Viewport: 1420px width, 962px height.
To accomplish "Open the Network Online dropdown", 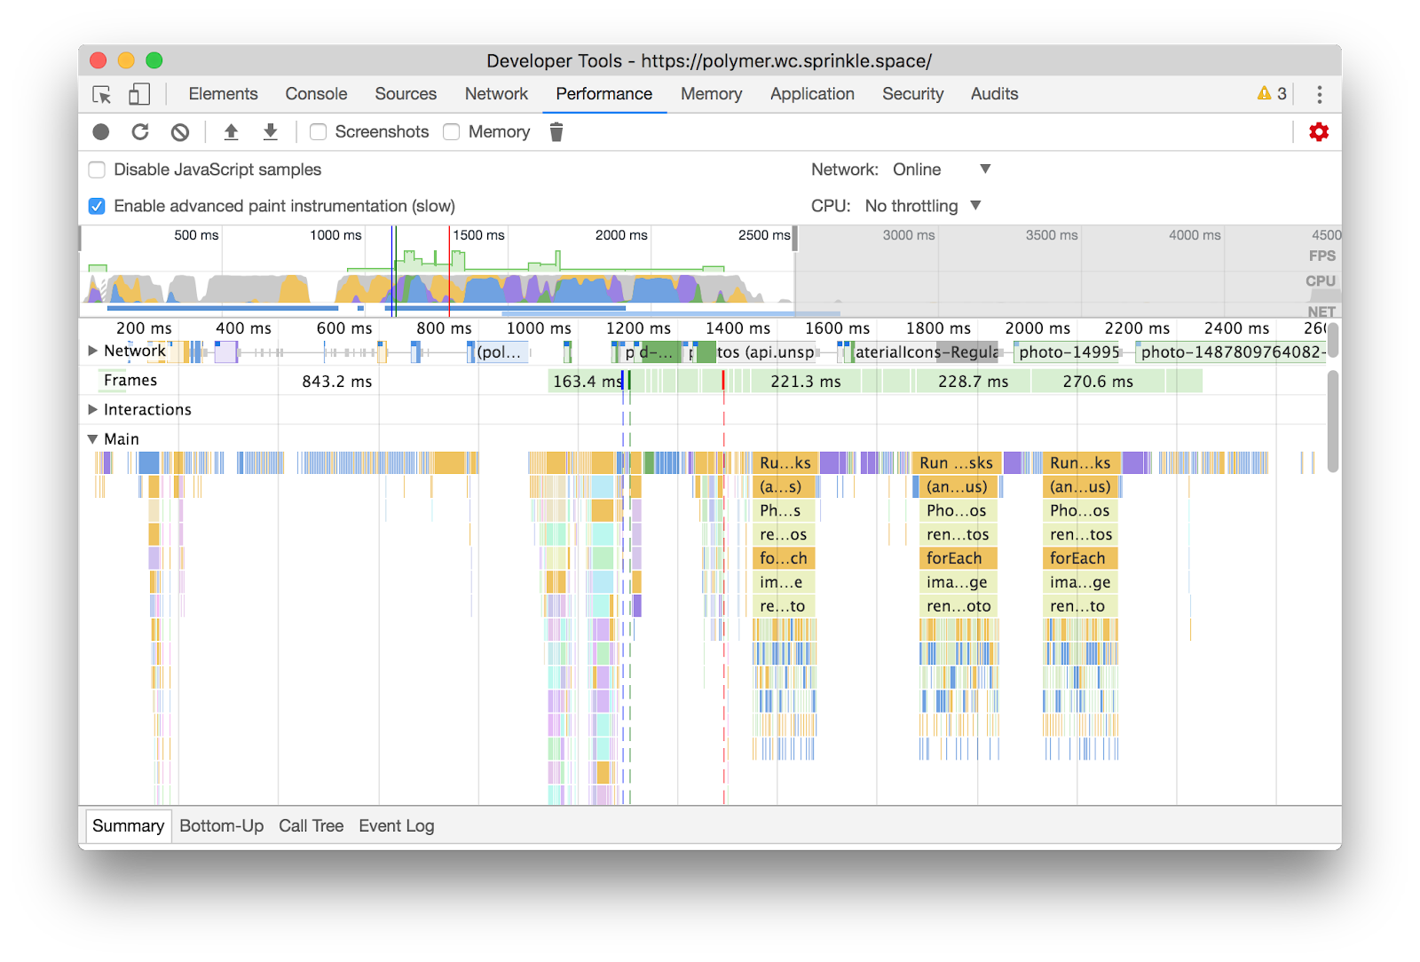I will pyautogui.click(x=985, y=170).
